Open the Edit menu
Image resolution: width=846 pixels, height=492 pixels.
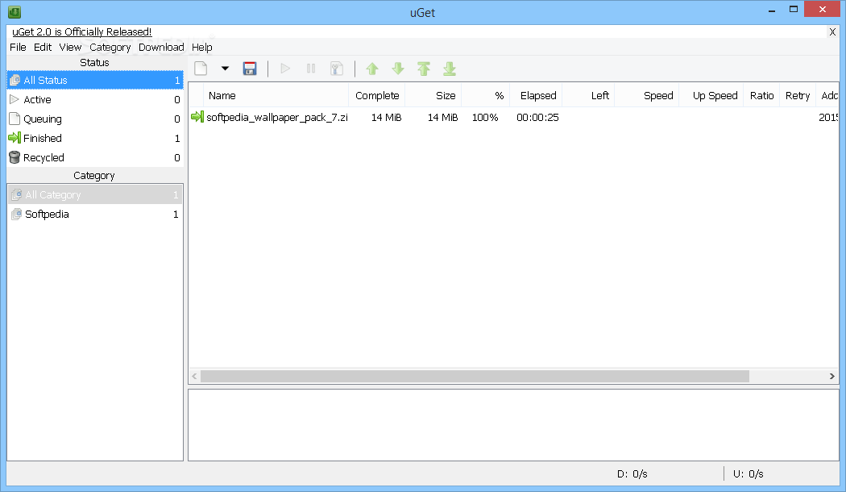tap(43, 47)
